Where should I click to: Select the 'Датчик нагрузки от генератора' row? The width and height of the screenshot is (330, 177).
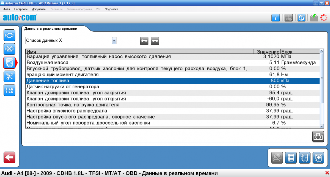[x=172, y=87]
